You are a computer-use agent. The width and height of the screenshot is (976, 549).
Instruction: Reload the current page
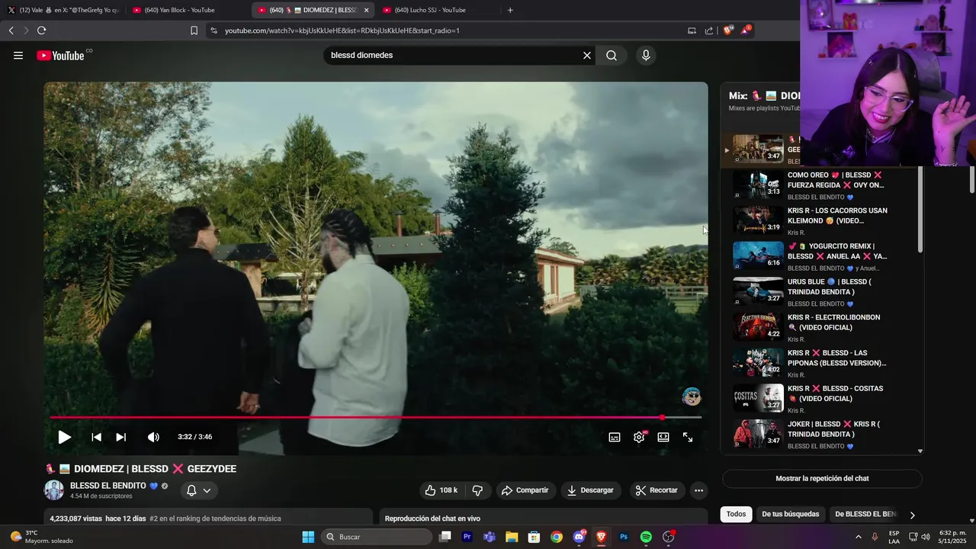41,30
